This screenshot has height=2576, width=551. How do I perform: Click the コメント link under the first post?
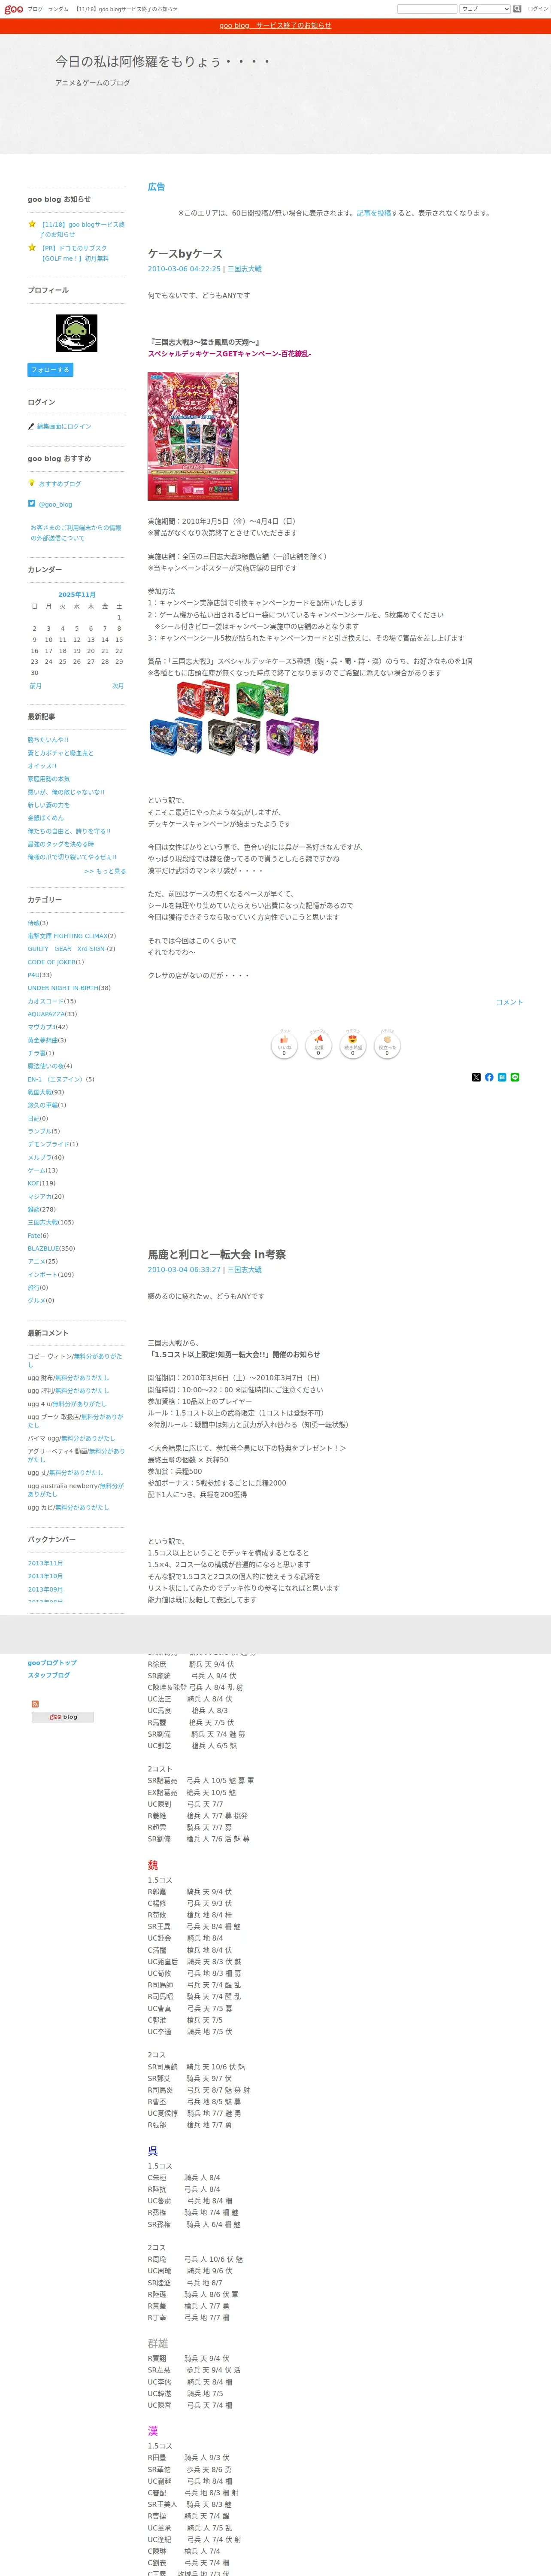point(509,1002)
